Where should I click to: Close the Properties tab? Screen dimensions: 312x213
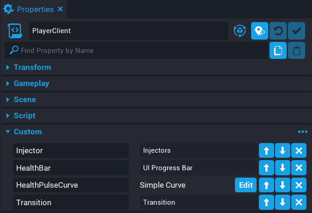(x=61, y=9)
